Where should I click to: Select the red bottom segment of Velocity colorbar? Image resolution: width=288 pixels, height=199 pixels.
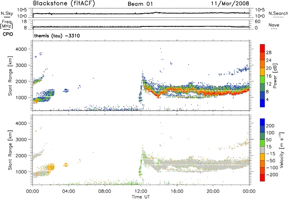coord(262,178)
